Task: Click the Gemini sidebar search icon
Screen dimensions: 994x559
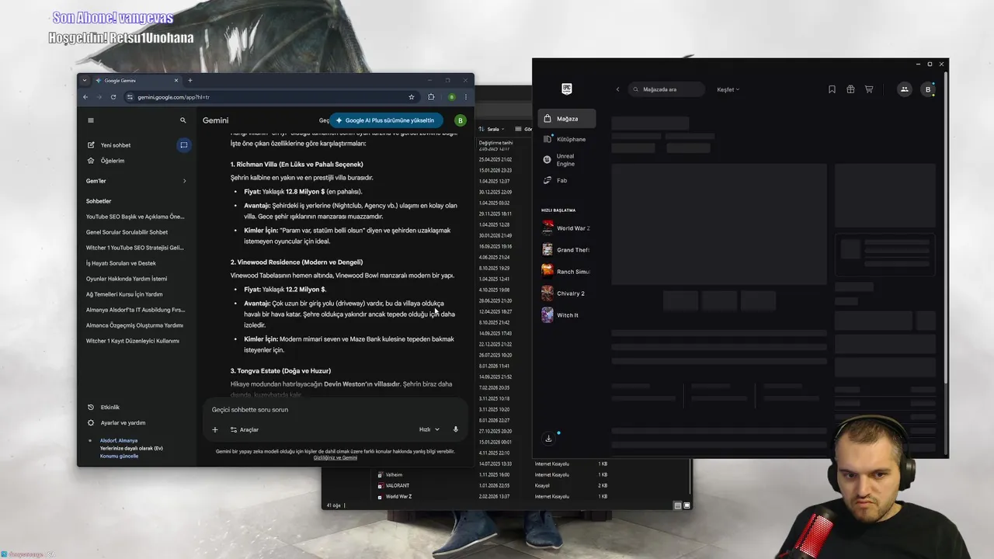Action: pos(183,120)
